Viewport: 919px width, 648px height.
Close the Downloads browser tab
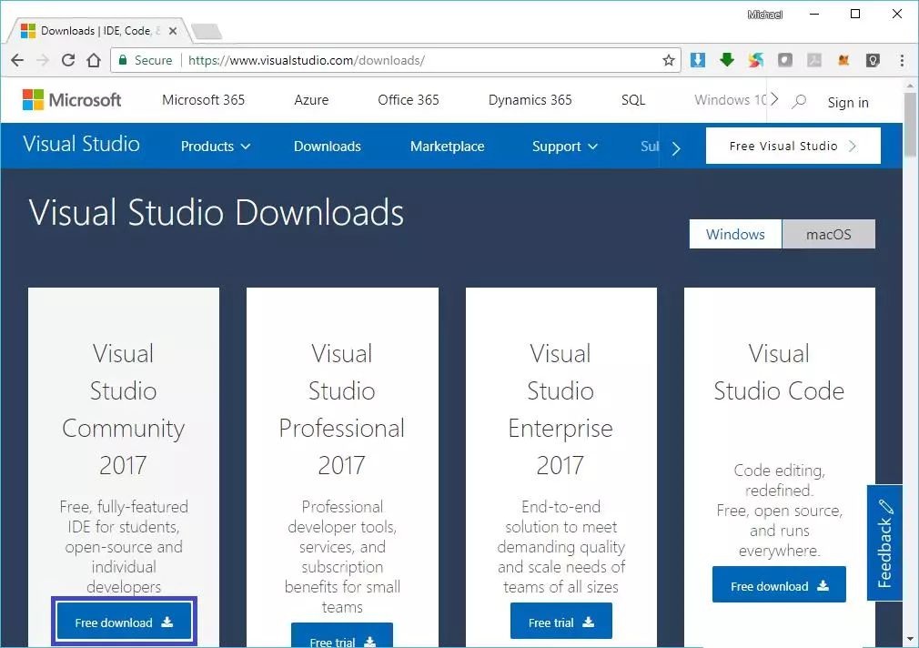coord(173,31)
